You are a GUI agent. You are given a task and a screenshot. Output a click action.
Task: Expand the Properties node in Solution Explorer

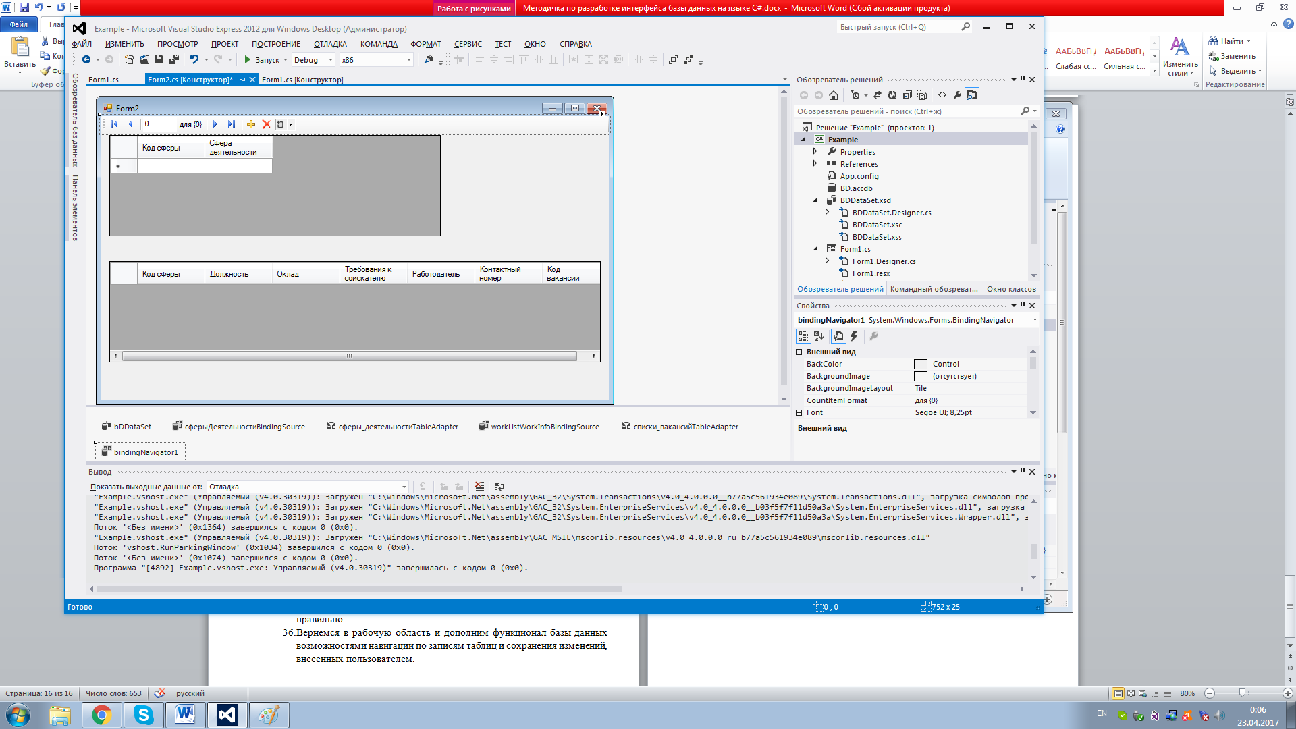click(x=815, y=152)
